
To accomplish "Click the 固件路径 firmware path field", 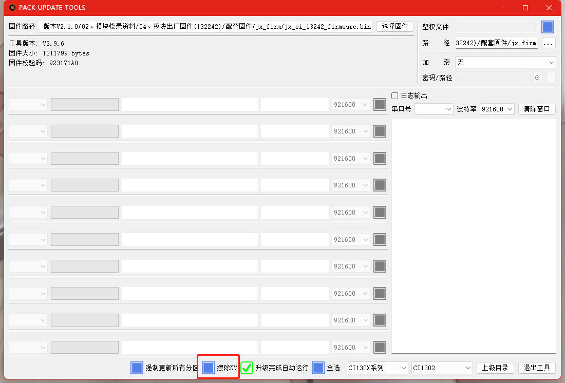I will (x=205, y=27).
